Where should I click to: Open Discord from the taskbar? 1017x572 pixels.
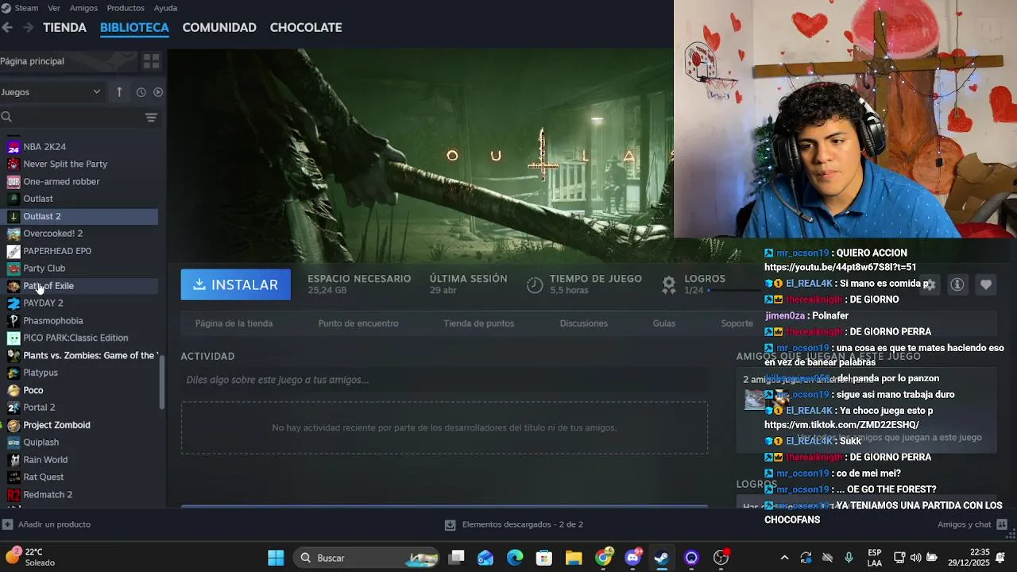coord(633,558)
